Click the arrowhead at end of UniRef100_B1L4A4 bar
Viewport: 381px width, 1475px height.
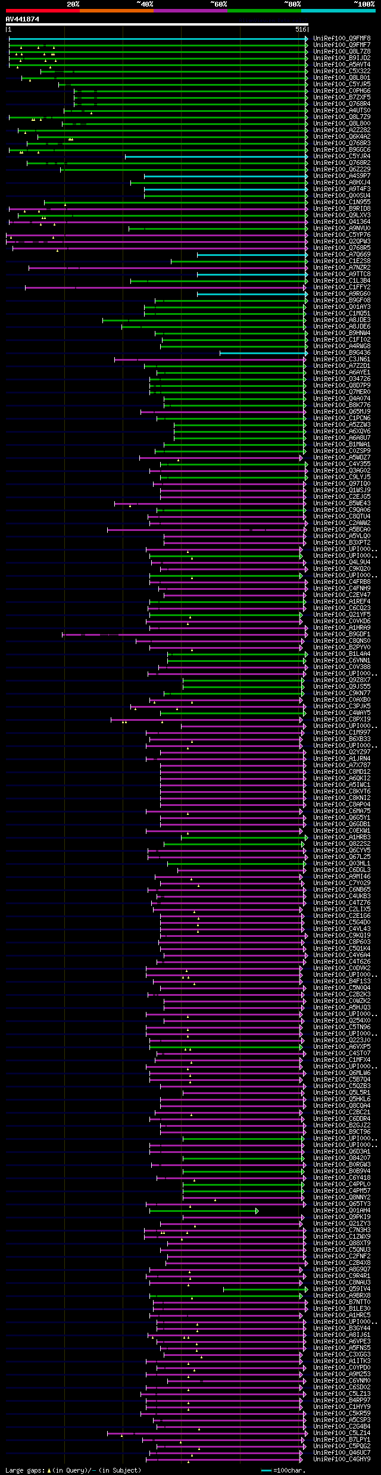307,654
